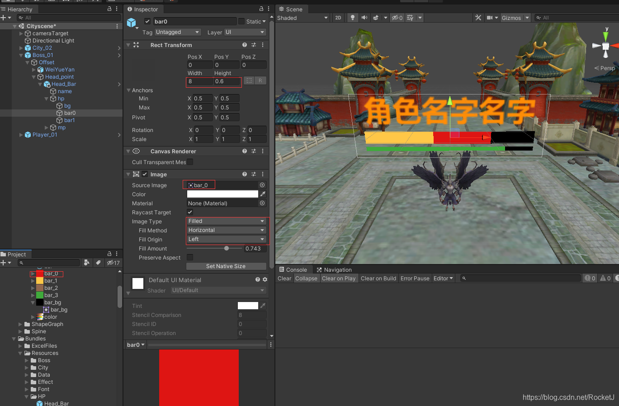Open the Tag Untagged dropdown
The image size is (619, 406).
pyautogui.click(x=178, y=32)
